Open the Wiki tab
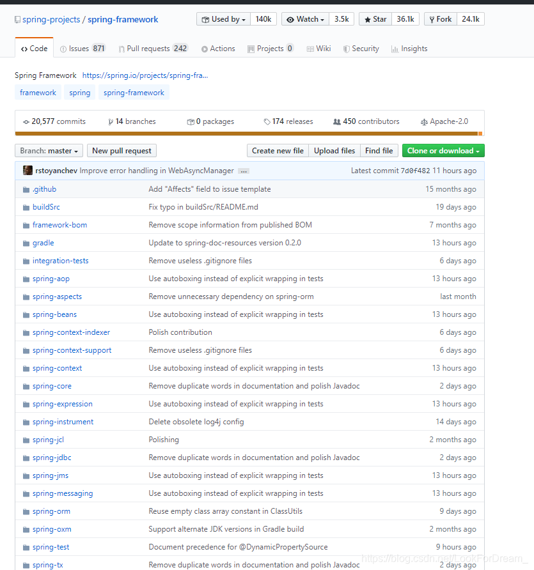Image resolution: width=534 pixels, height=570 pixels. [x=318, y=49]
